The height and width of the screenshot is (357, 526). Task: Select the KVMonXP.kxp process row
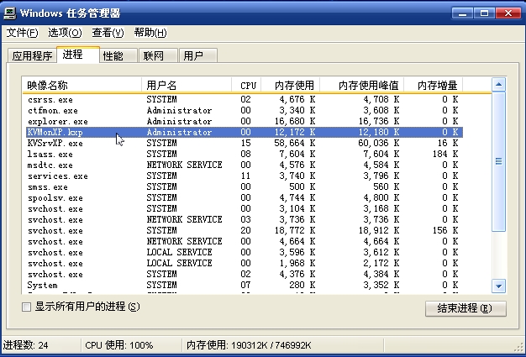pos(243,132)
